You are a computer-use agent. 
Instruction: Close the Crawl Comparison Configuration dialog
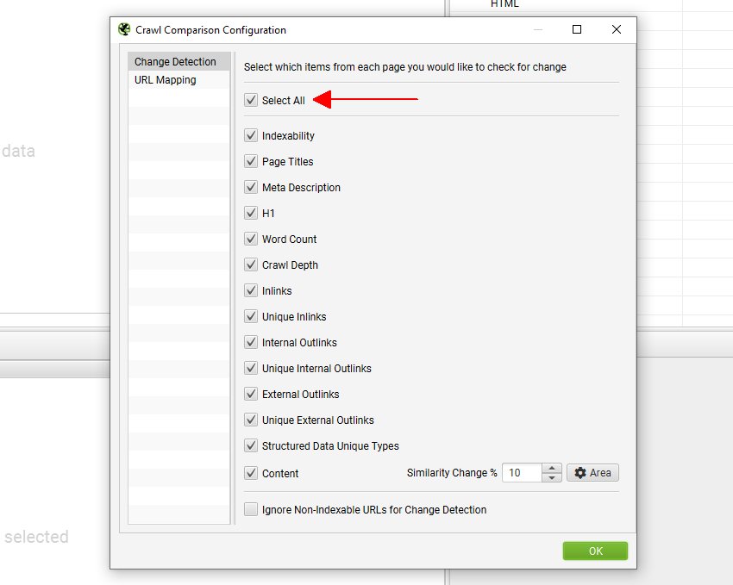point(616,29)
